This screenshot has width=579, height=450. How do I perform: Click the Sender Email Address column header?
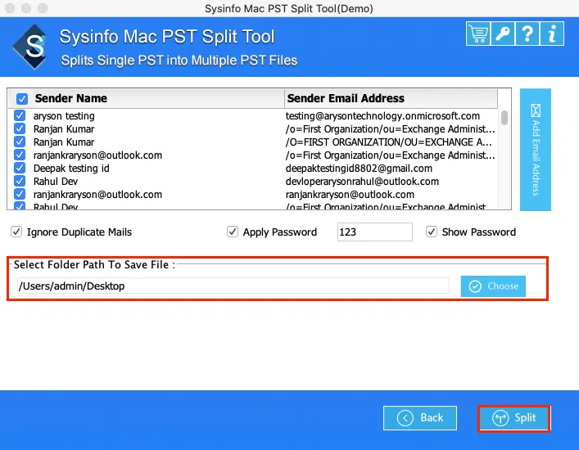(345, 98)
